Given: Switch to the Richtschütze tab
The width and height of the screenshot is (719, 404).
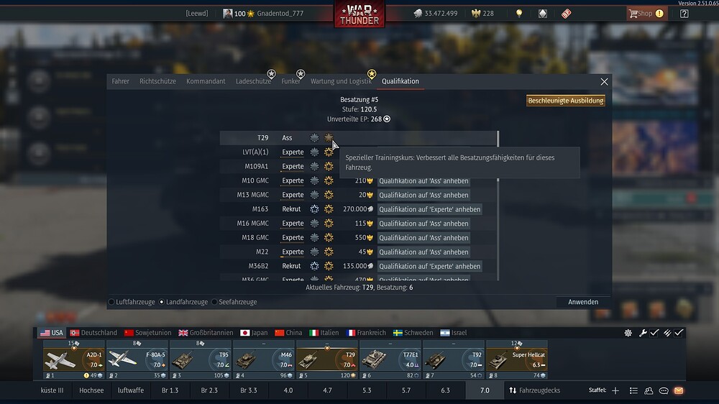Looking at the screenshot, I should tap(157, 81).
